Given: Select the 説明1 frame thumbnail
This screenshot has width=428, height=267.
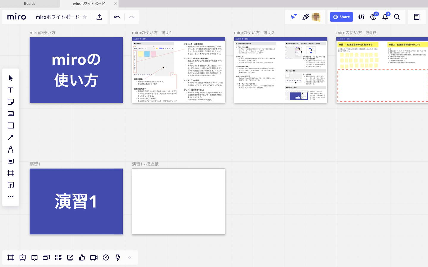Looking at the screenshot, I should point(179,70).
